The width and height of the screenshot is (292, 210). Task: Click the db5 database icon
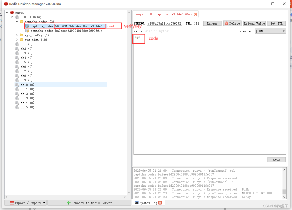17,62
